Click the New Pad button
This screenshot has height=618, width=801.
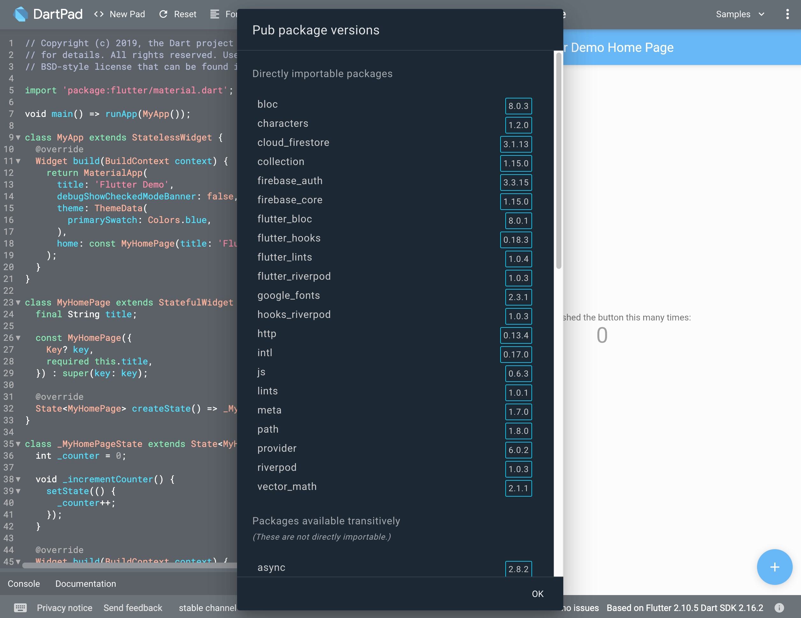click(119, 14)
